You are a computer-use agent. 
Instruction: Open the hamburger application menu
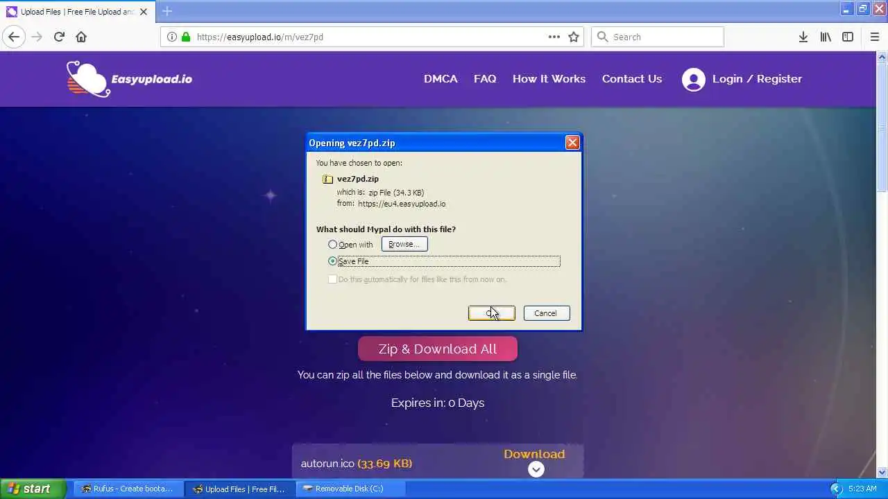(x=875, y=37)
